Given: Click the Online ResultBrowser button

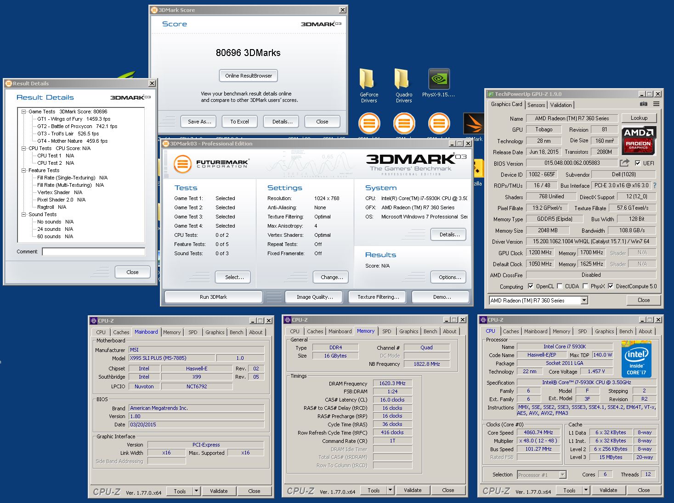Looking at the screenshot, I should [x=249, y=76].
